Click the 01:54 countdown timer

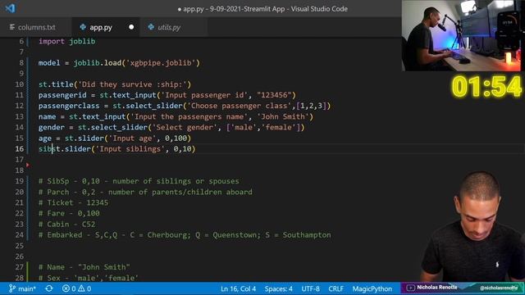click(486, 87)
